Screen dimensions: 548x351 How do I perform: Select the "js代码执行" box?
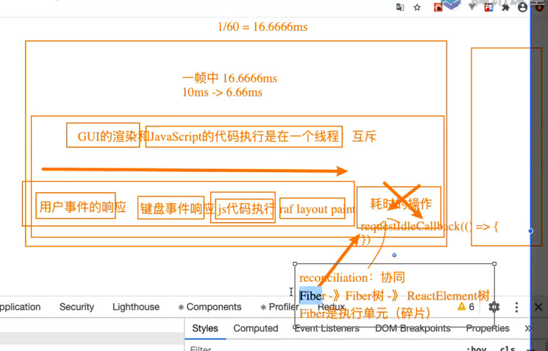(x=244, y=209)
